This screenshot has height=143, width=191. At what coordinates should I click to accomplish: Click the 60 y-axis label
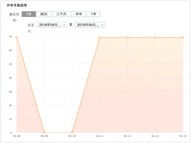click(x=10, y=50)
